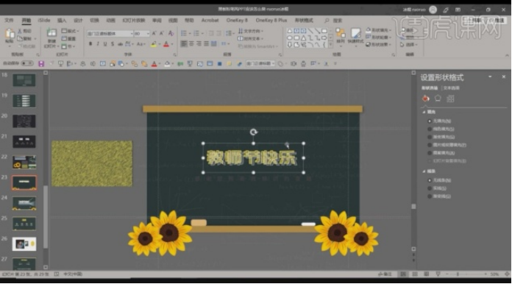Select the Gradient line radio option

click(x=430, y=196)
